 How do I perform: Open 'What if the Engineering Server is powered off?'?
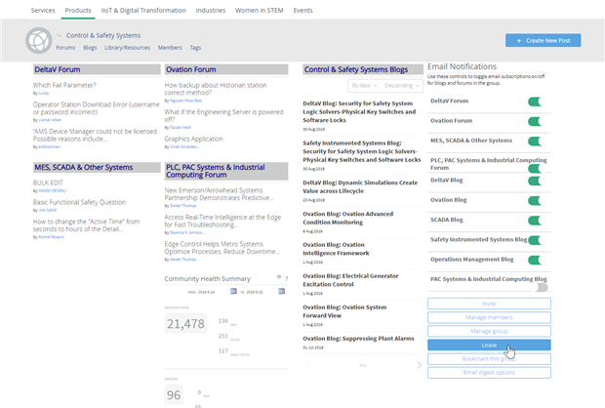(x=223, y=116)
